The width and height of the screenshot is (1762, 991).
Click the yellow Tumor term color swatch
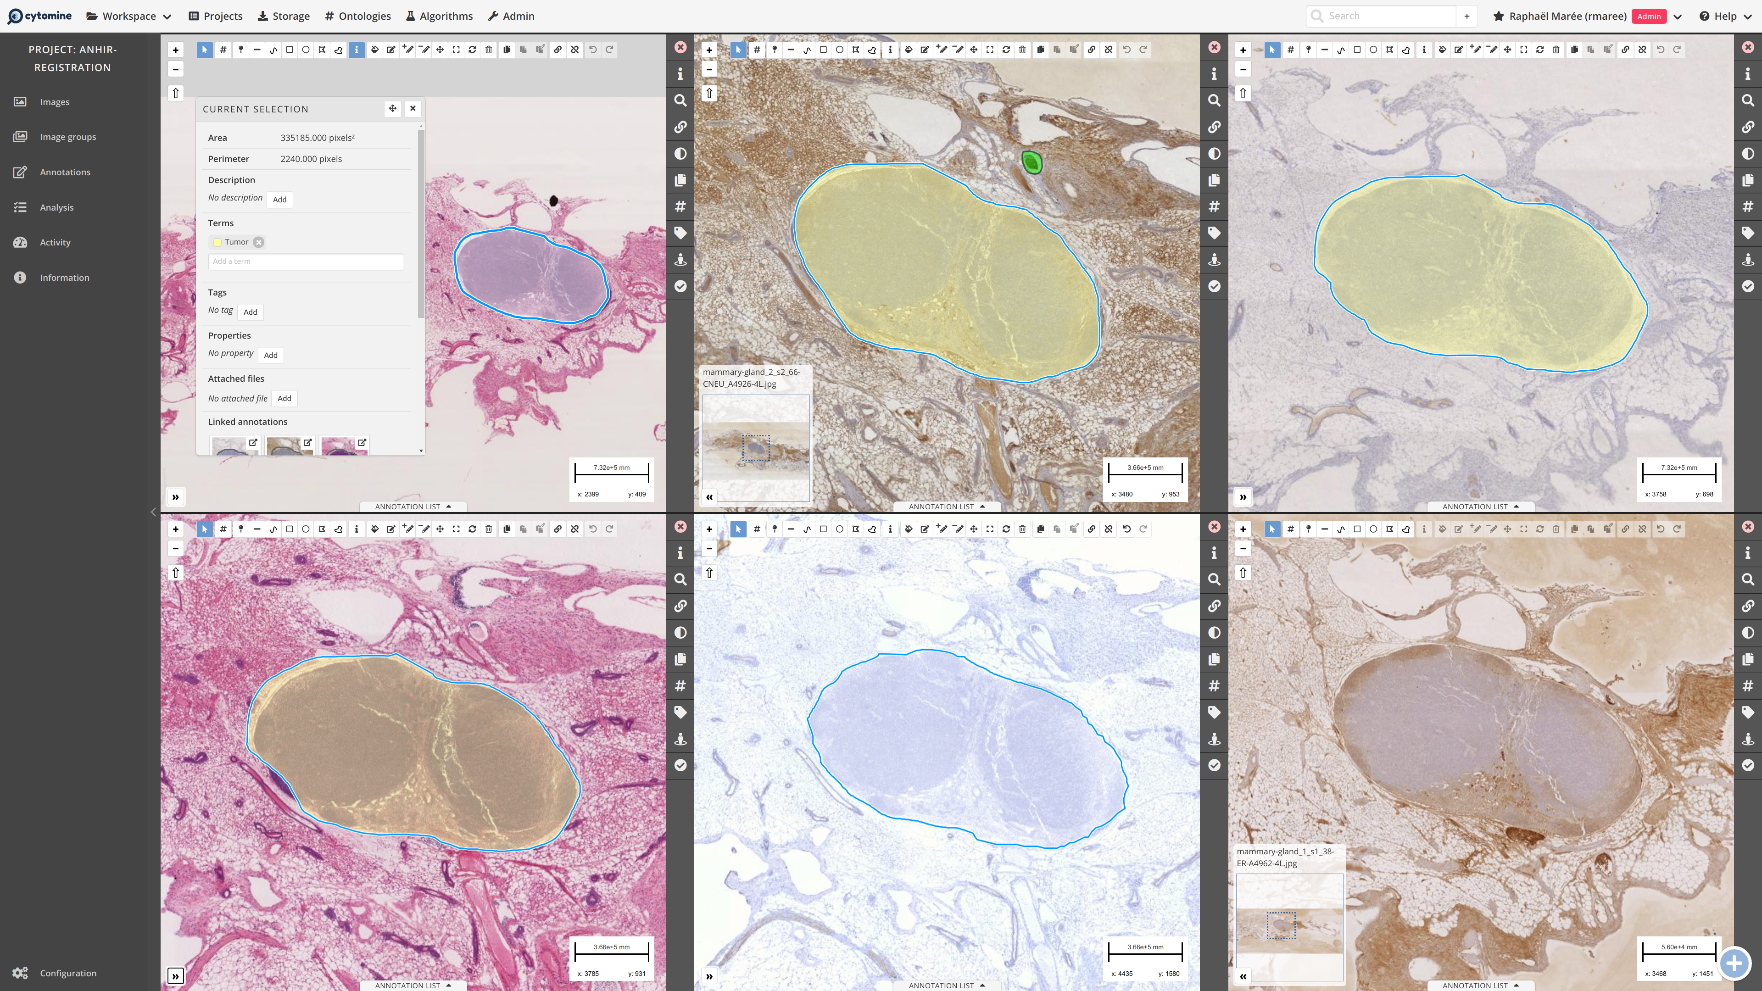217,242
